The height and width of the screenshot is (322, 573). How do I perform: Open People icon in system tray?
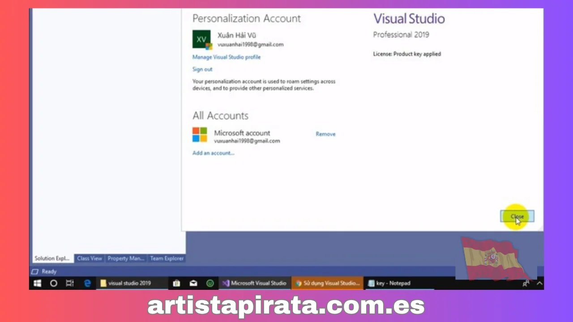526,283
